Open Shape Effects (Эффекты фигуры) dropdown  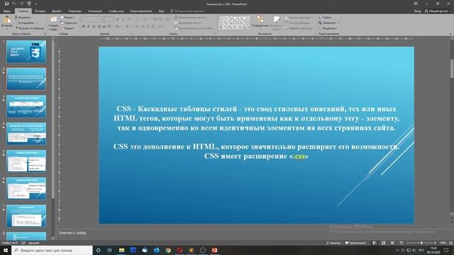coord(299,28)
